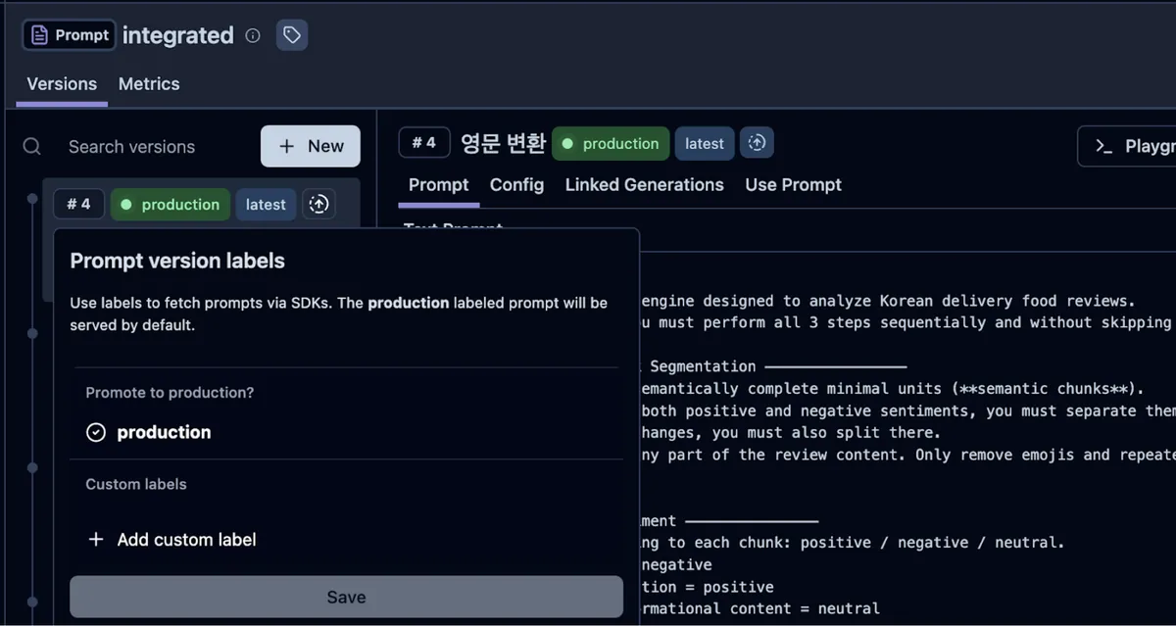1176x626 pixels.
Task: Open the Use Prompt tab
Action: pyautogui.click(x=792, y=184)
